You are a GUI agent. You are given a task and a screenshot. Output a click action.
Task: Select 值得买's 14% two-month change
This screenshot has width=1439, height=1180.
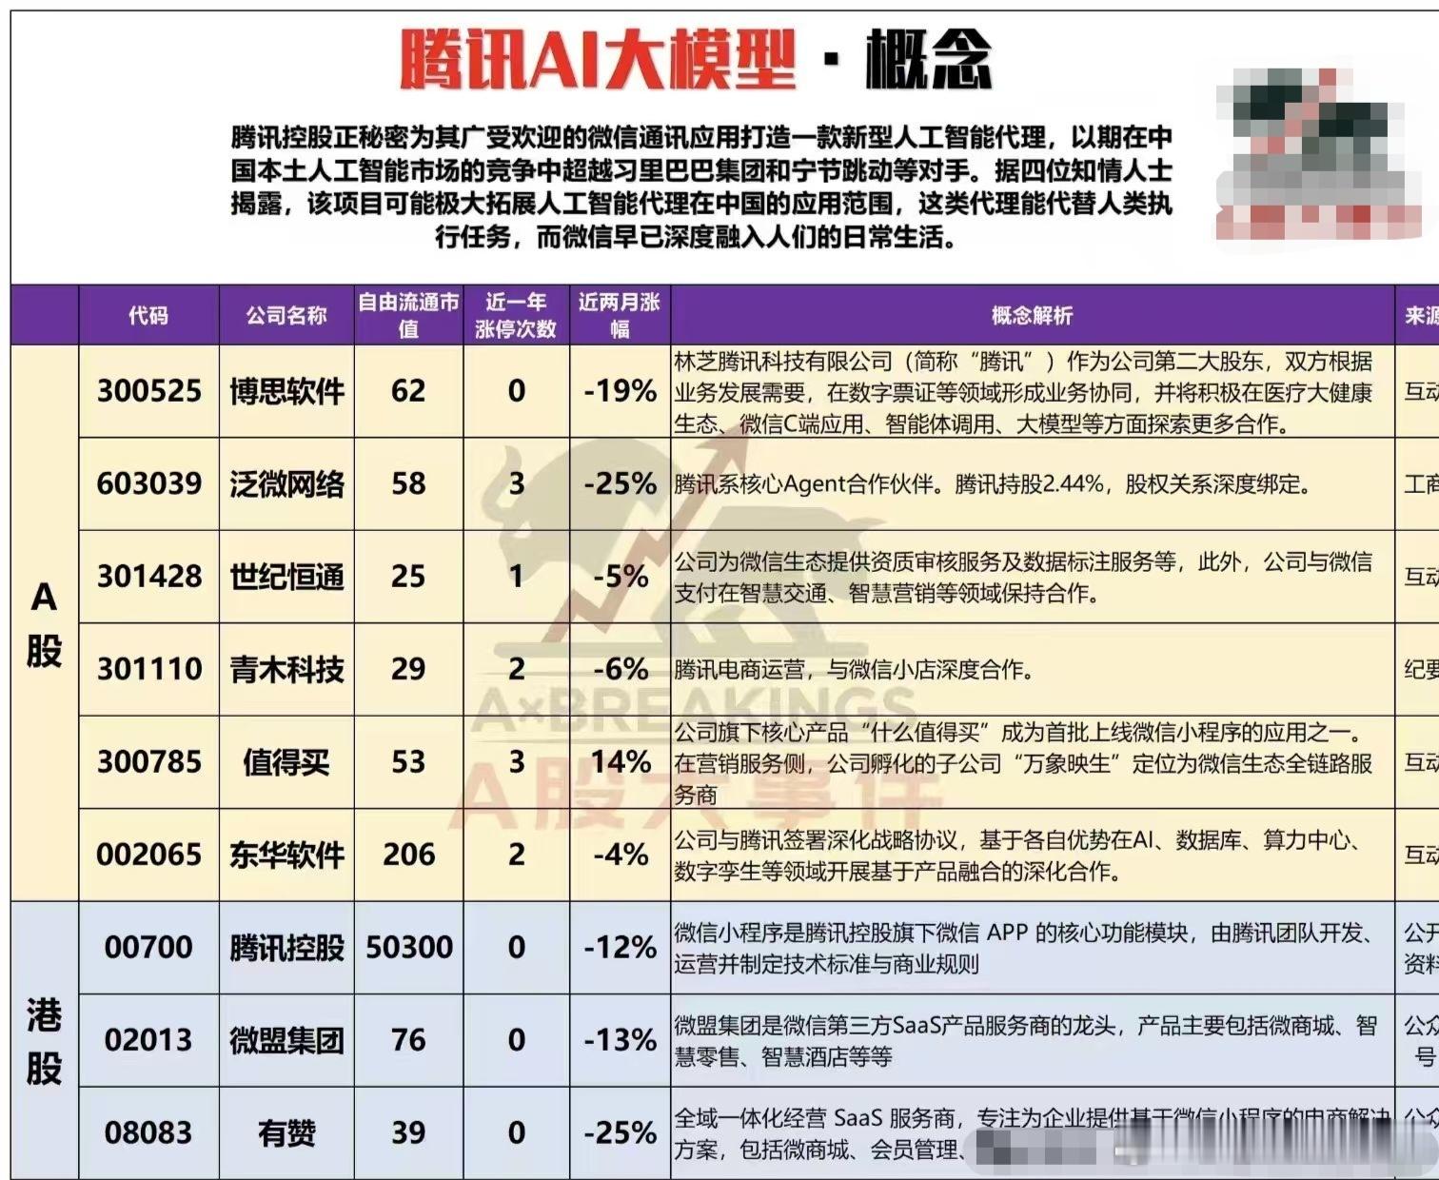pyautogui.click(x=621, y=762)
